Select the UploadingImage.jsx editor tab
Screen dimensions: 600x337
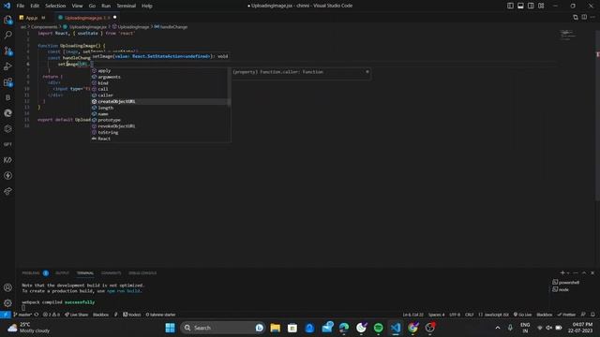coord(86,18)
